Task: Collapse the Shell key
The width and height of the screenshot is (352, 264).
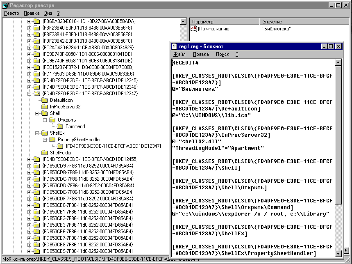Action: tap(37, 113)
